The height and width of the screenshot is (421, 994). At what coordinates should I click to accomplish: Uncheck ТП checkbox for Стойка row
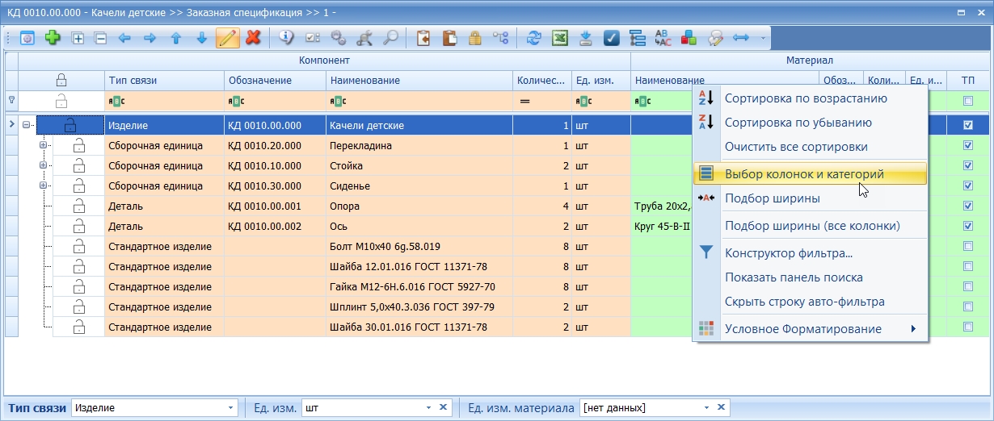point(968,165)
